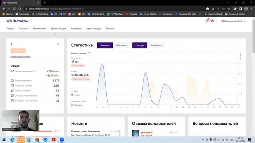Switch statistics to Выкупили
Viewport: 255px width, 143px height.
(x=121, y=45)
